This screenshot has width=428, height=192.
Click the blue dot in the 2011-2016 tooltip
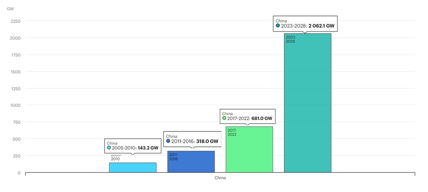coord(168,141)
